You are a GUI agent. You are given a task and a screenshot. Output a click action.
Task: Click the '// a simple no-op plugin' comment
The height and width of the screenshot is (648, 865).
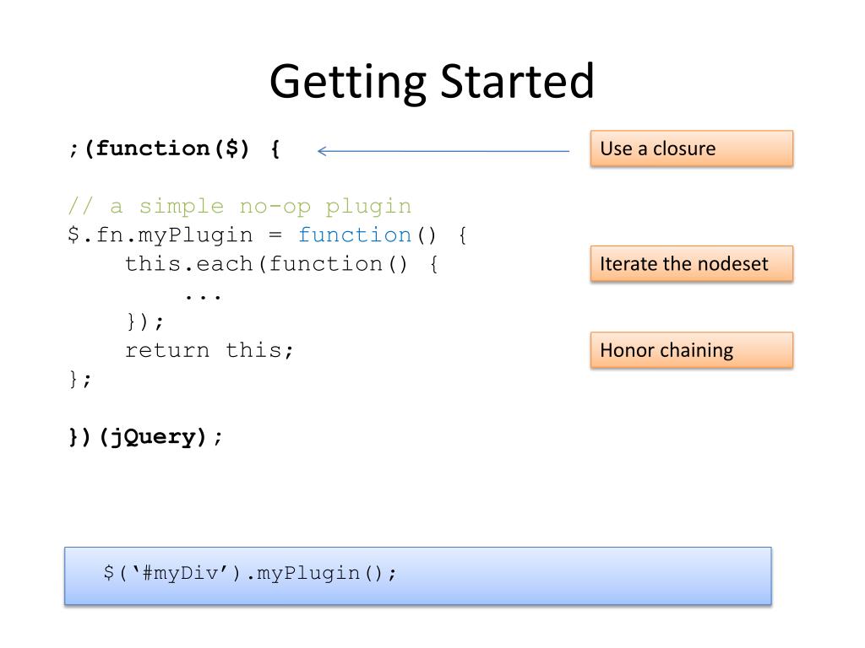239,207
